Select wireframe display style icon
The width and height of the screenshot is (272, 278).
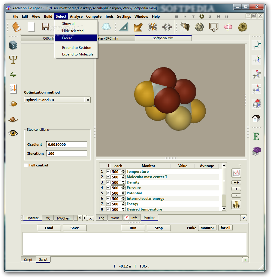(x=257, y=45)
